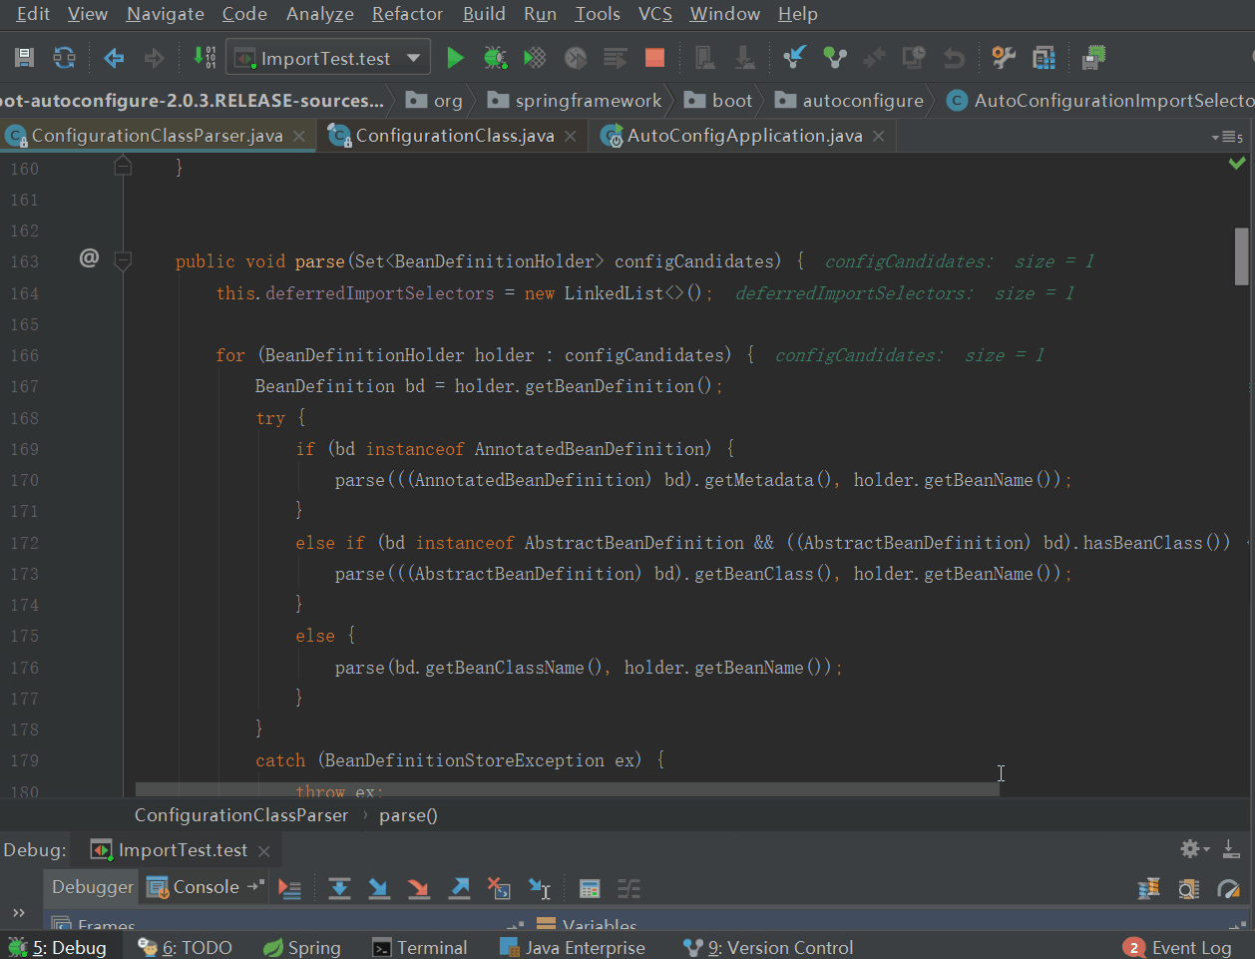Viewport: 1255px width, 959px height.
Task: Close the AutoConfigApplication.java tab
Action: pos(879,136)
